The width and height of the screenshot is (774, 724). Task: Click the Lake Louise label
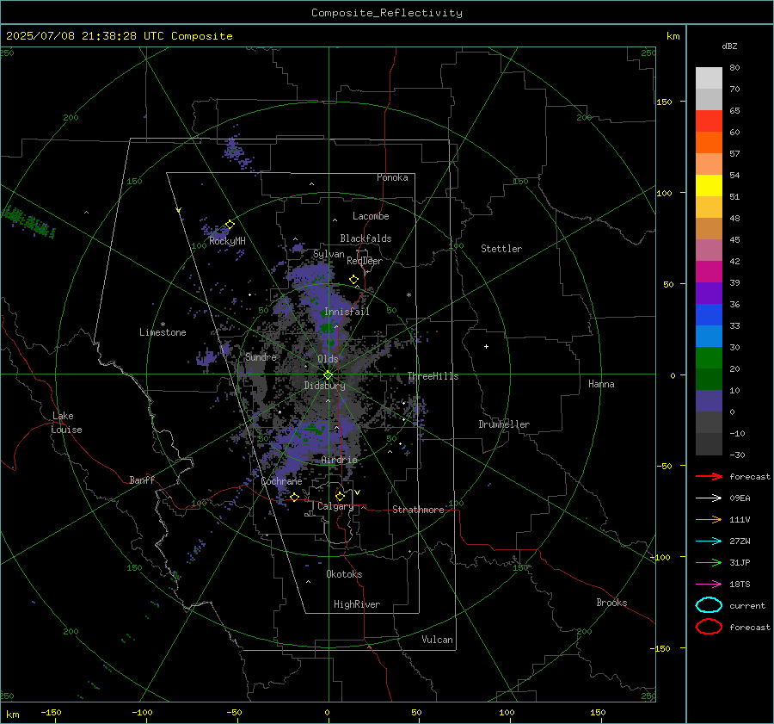[x=66, y=423]
